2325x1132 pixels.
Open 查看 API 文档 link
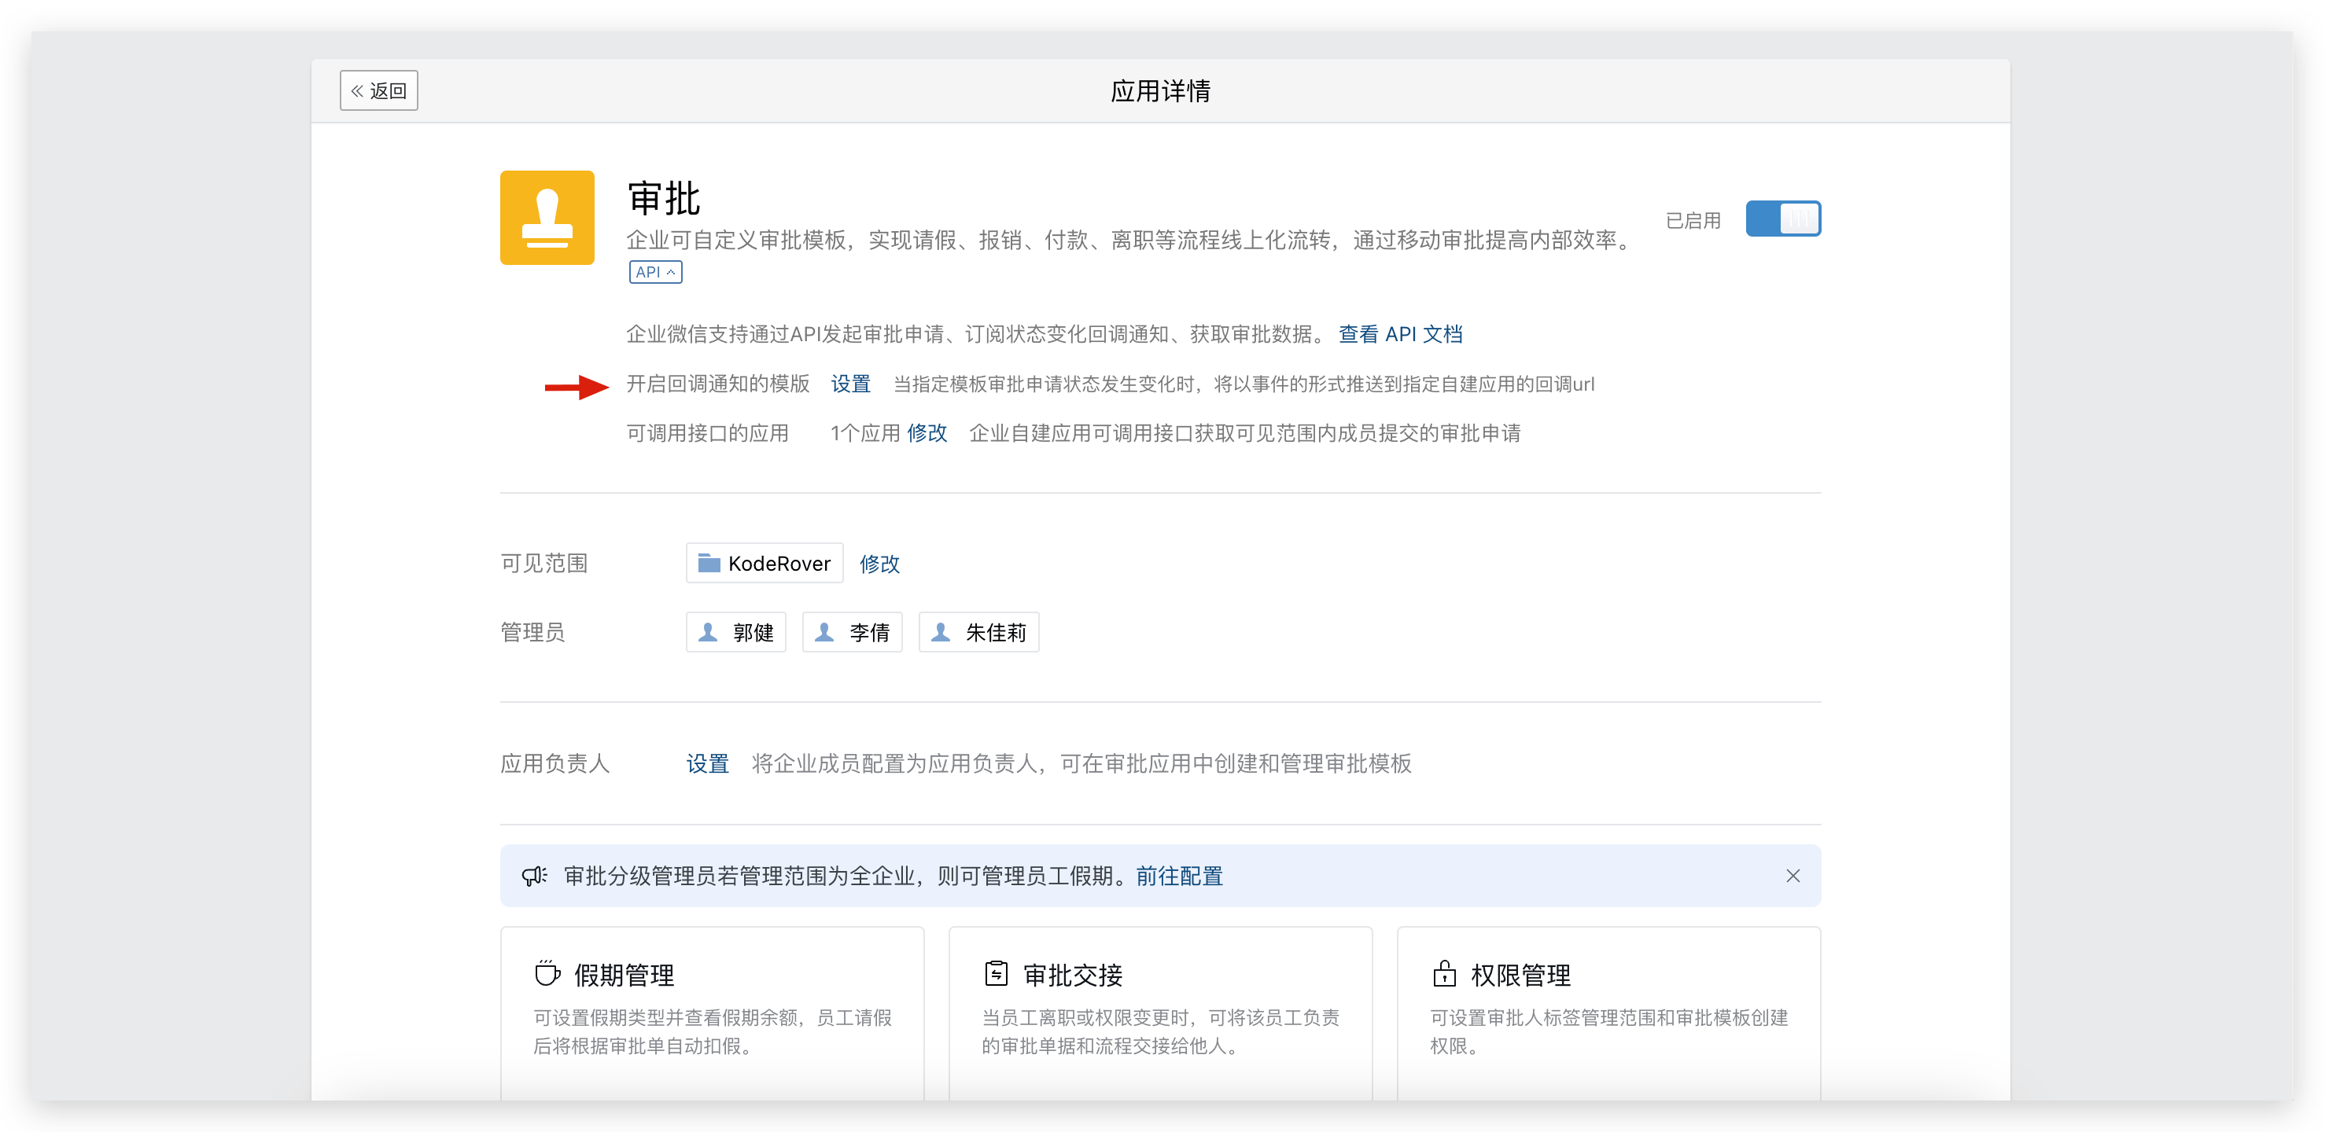(x=1400, y=335)
